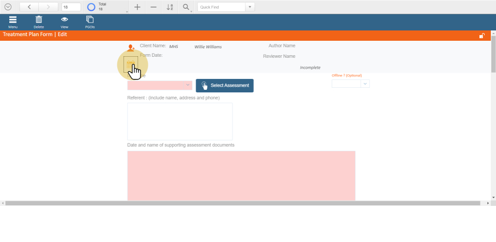This screenshot has width=496, height=242.
Task: Click the Total records circle indicator
Action: [91, 7]
